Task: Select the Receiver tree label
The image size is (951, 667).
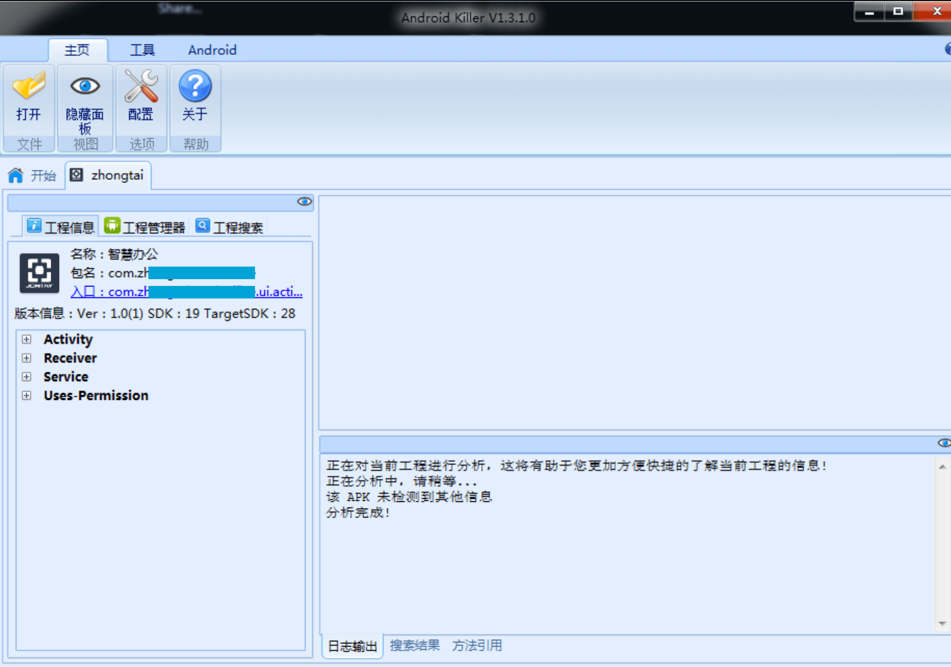Action: pos(70,358)
